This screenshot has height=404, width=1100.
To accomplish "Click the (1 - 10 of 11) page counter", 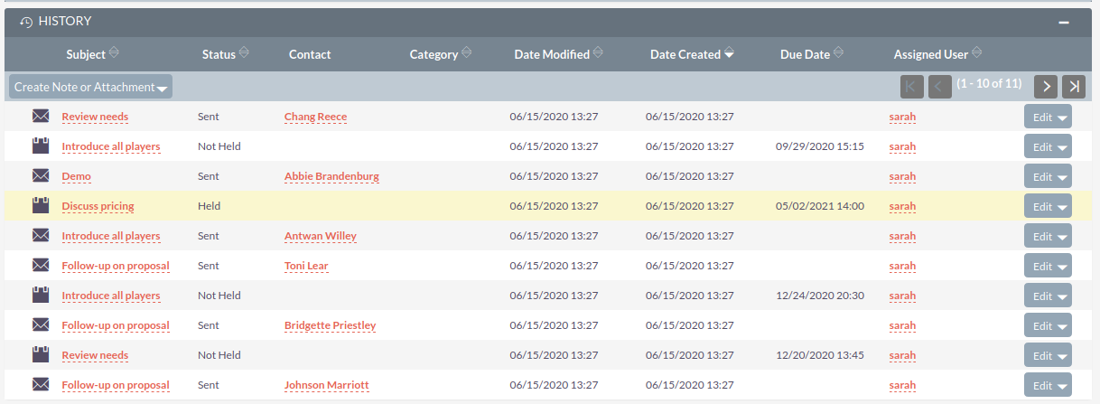I will pos(990,83).
